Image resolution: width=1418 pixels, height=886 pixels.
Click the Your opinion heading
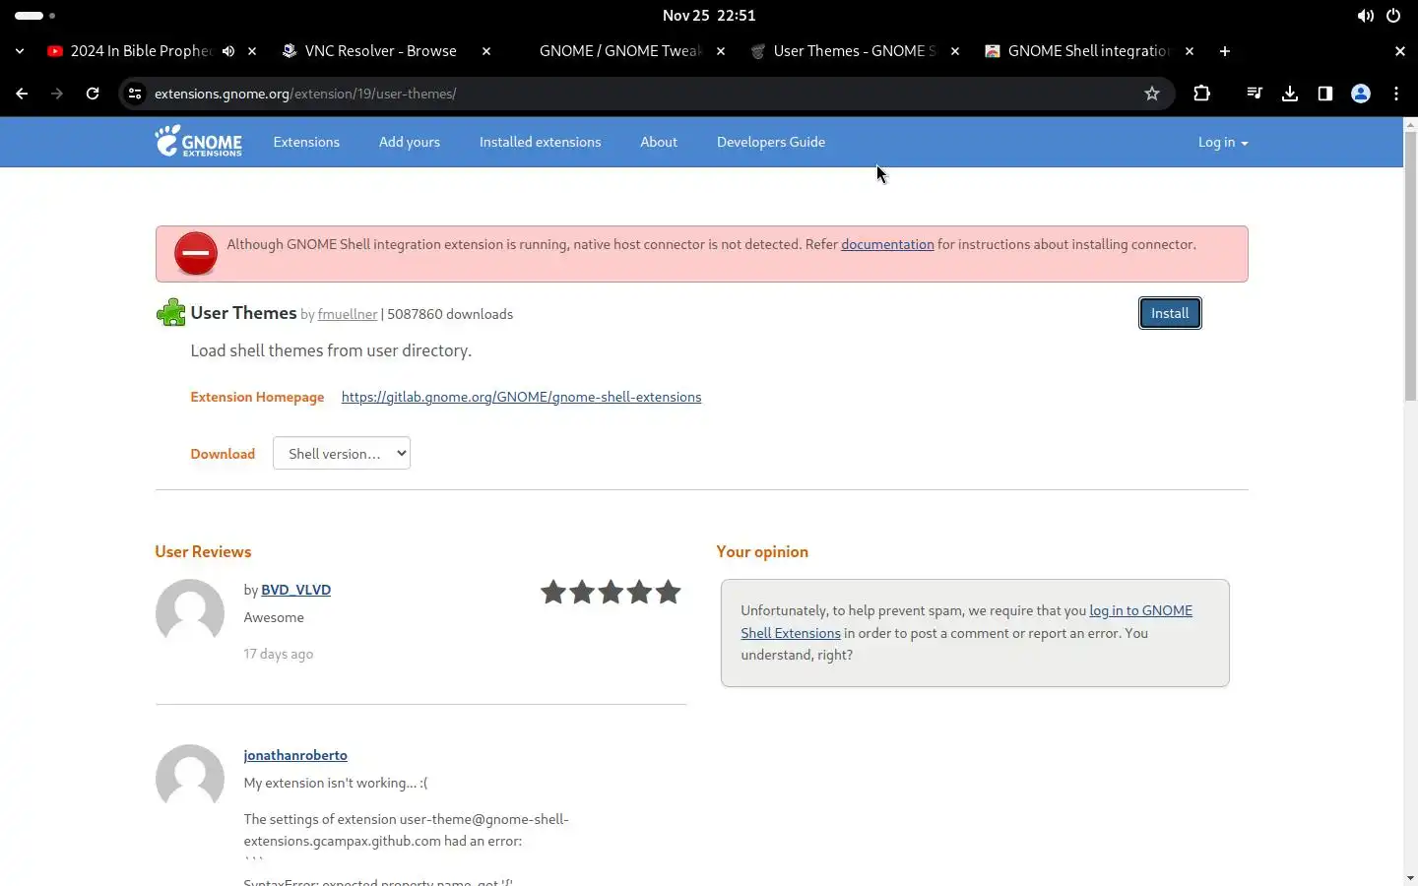coord(762,551)
